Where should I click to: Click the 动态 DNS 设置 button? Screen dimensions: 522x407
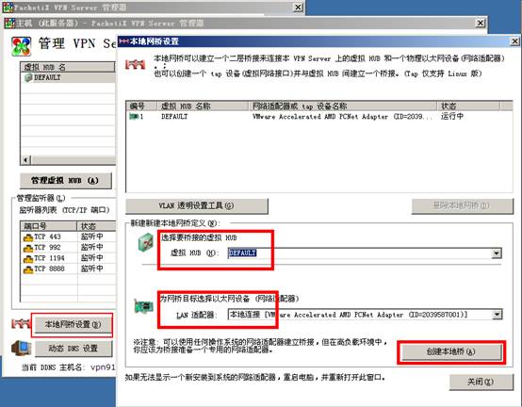click(x=73, y=349)
